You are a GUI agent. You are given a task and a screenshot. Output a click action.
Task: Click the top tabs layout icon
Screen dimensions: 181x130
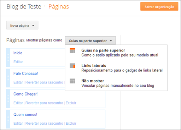tap(72, 50)
